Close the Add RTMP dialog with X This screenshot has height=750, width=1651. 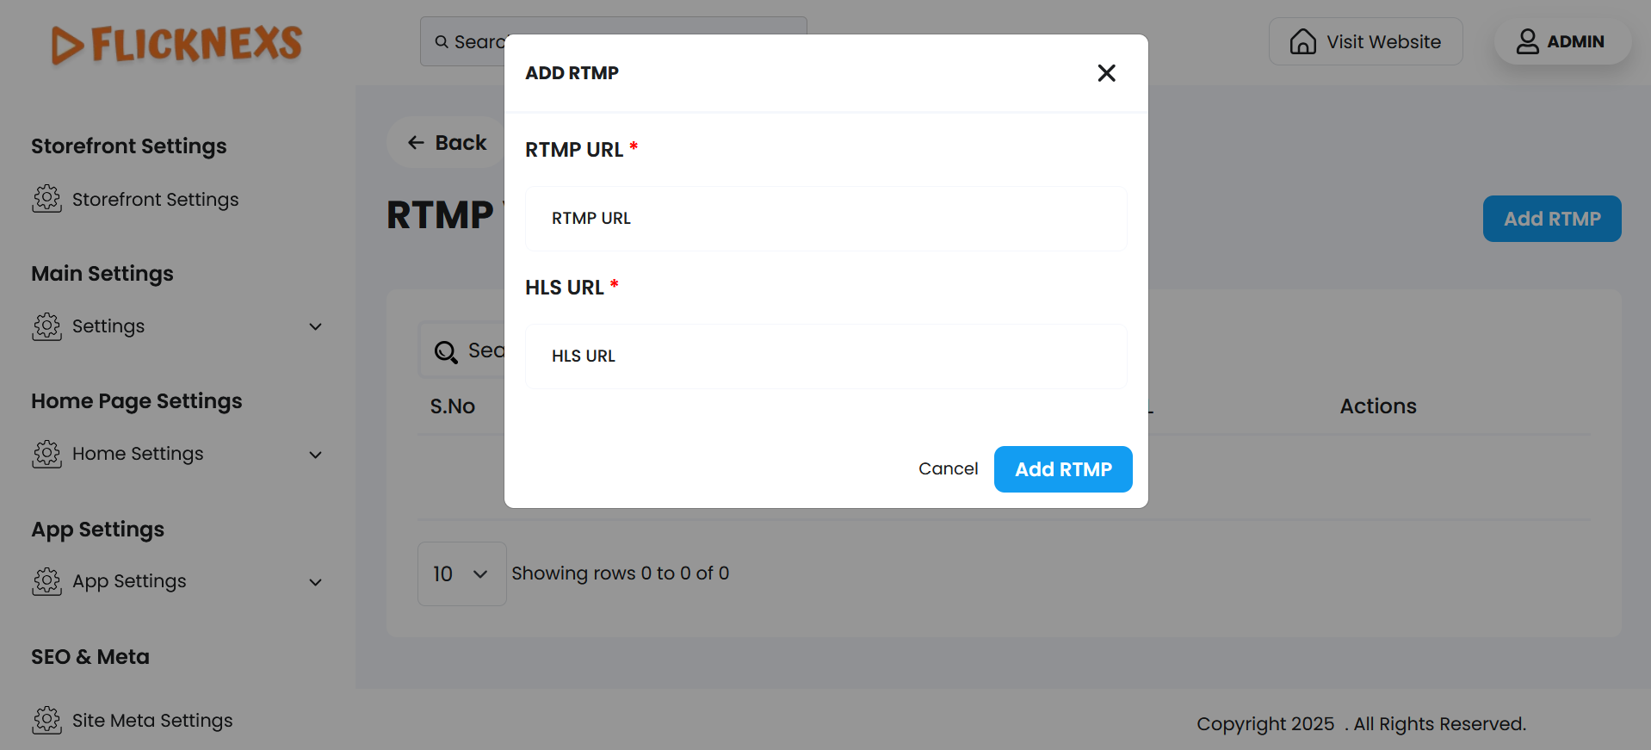point(1106,73)
